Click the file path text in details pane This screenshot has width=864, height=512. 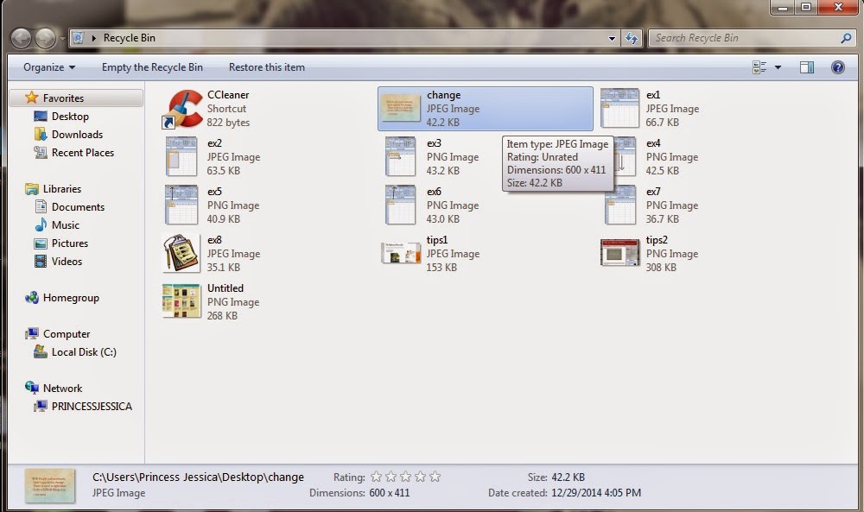tap(198, 477)
